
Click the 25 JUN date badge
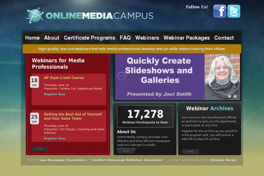coord(34,118)
